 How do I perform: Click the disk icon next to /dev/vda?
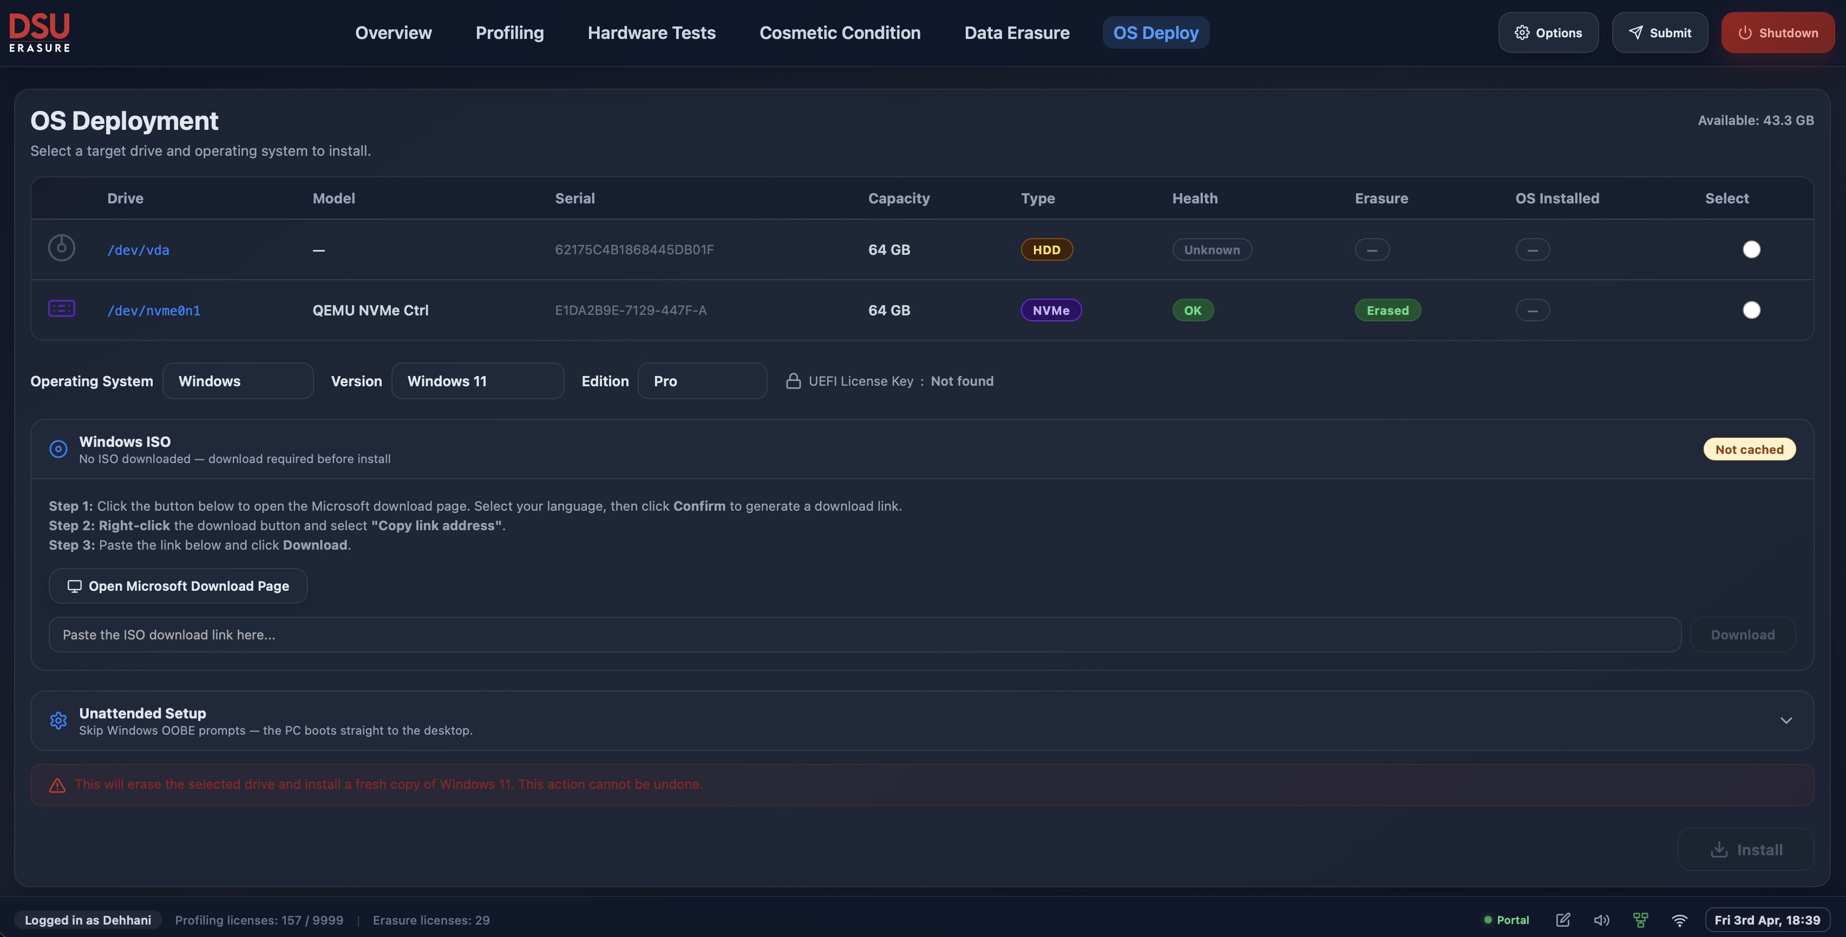[x=61, y=247]
